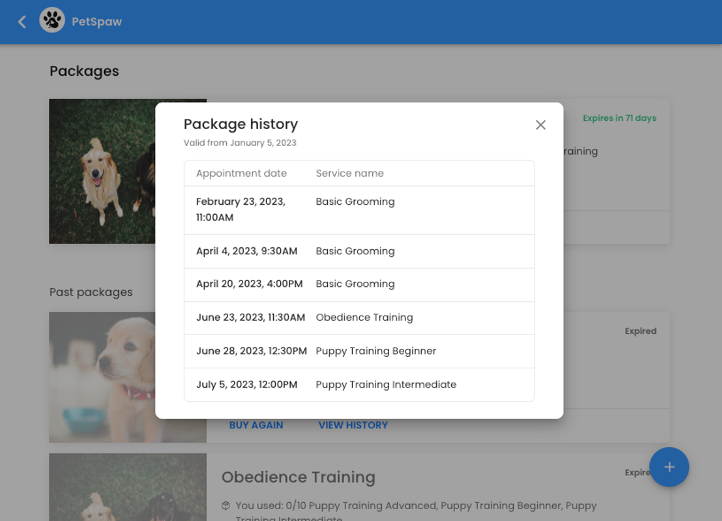Click Basic Grooming in the April 4 row

355,251
